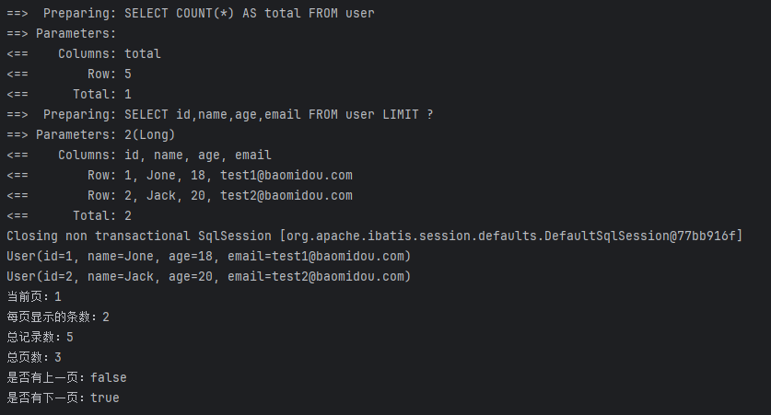Click the User(id=2, name=Jack) output line

(208, 276)
